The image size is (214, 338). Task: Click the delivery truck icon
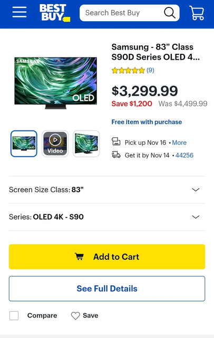[116, 155]
